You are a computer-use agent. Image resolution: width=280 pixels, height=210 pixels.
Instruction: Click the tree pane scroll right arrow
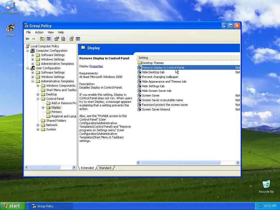click(x=74, y=167)
